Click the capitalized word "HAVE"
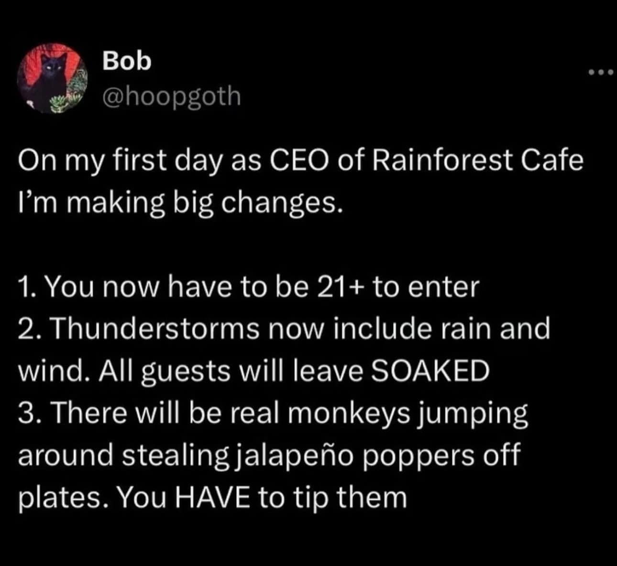The image size is (617, 566). (x=213, y=497)
